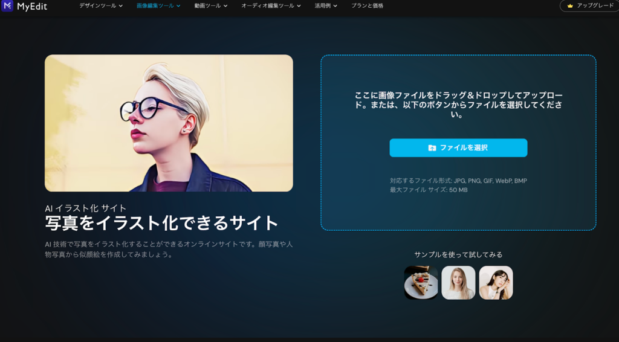Click the ファイルを選択 button
This screenshot has height=342, width=619.
[x=458, y=147]
